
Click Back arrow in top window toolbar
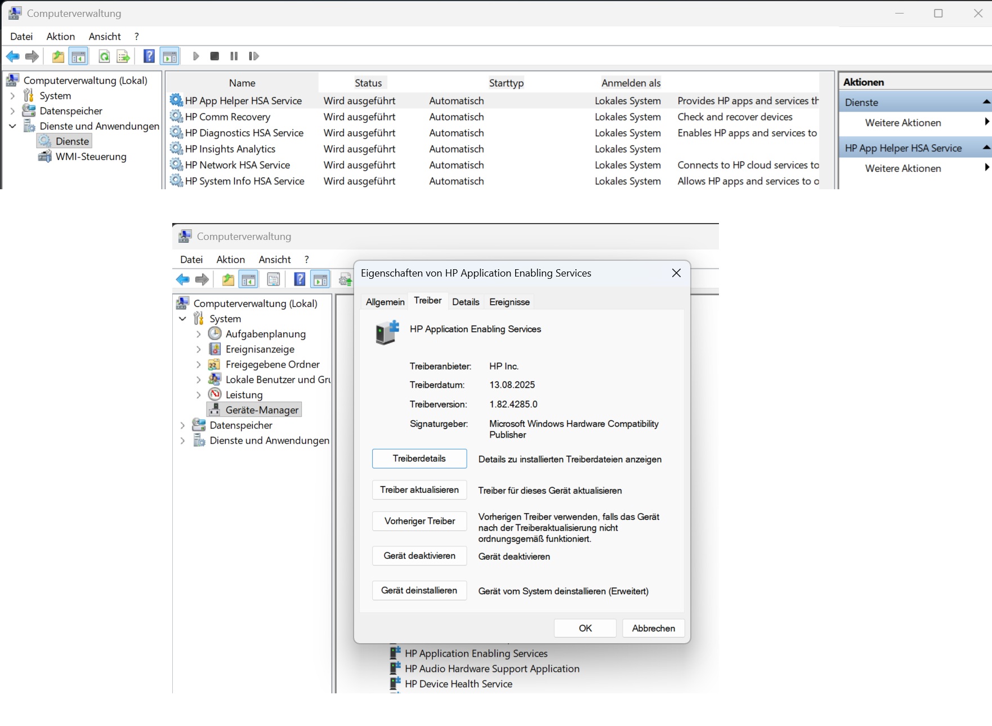(12, 56)
